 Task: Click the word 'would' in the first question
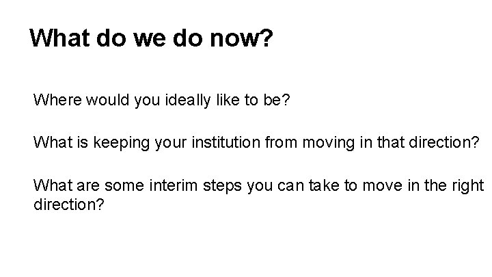click(108, 100)
